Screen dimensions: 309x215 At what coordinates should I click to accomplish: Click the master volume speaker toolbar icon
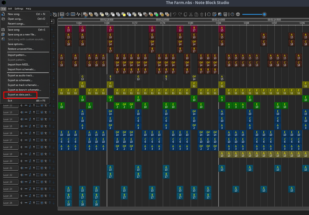[67, 14]
